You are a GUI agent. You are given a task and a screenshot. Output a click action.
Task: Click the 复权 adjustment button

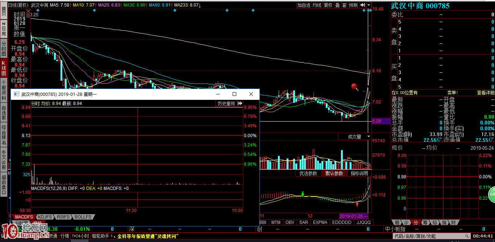click(328, 5)
